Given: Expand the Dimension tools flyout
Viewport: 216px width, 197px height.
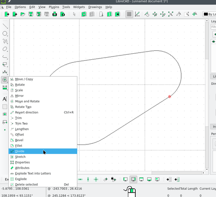Looking at the screenshot, I should [5, 87].
